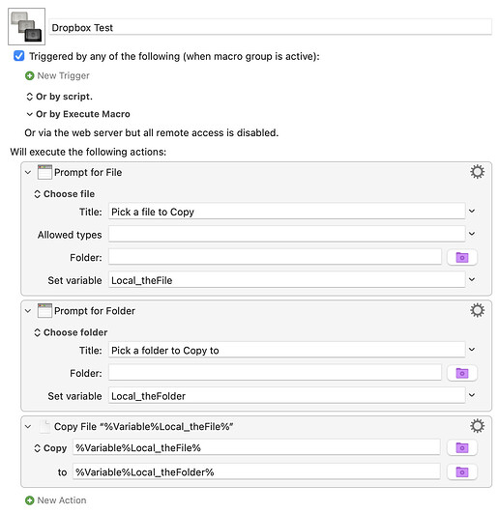This screenshot has width=500, height=513.
Task: Collapse the Prompt for Folder action
Action: (x=28, y=311)
